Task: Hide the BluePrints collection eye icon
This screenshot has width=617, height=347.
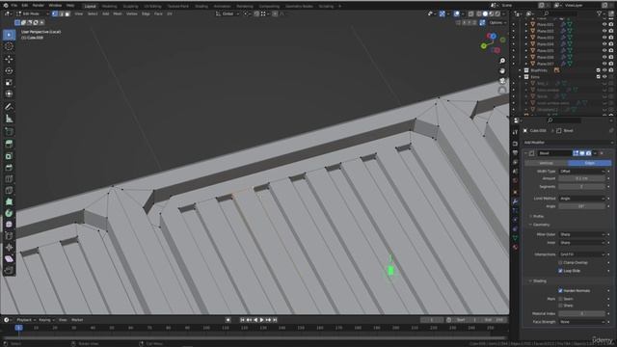Action: 604,70
